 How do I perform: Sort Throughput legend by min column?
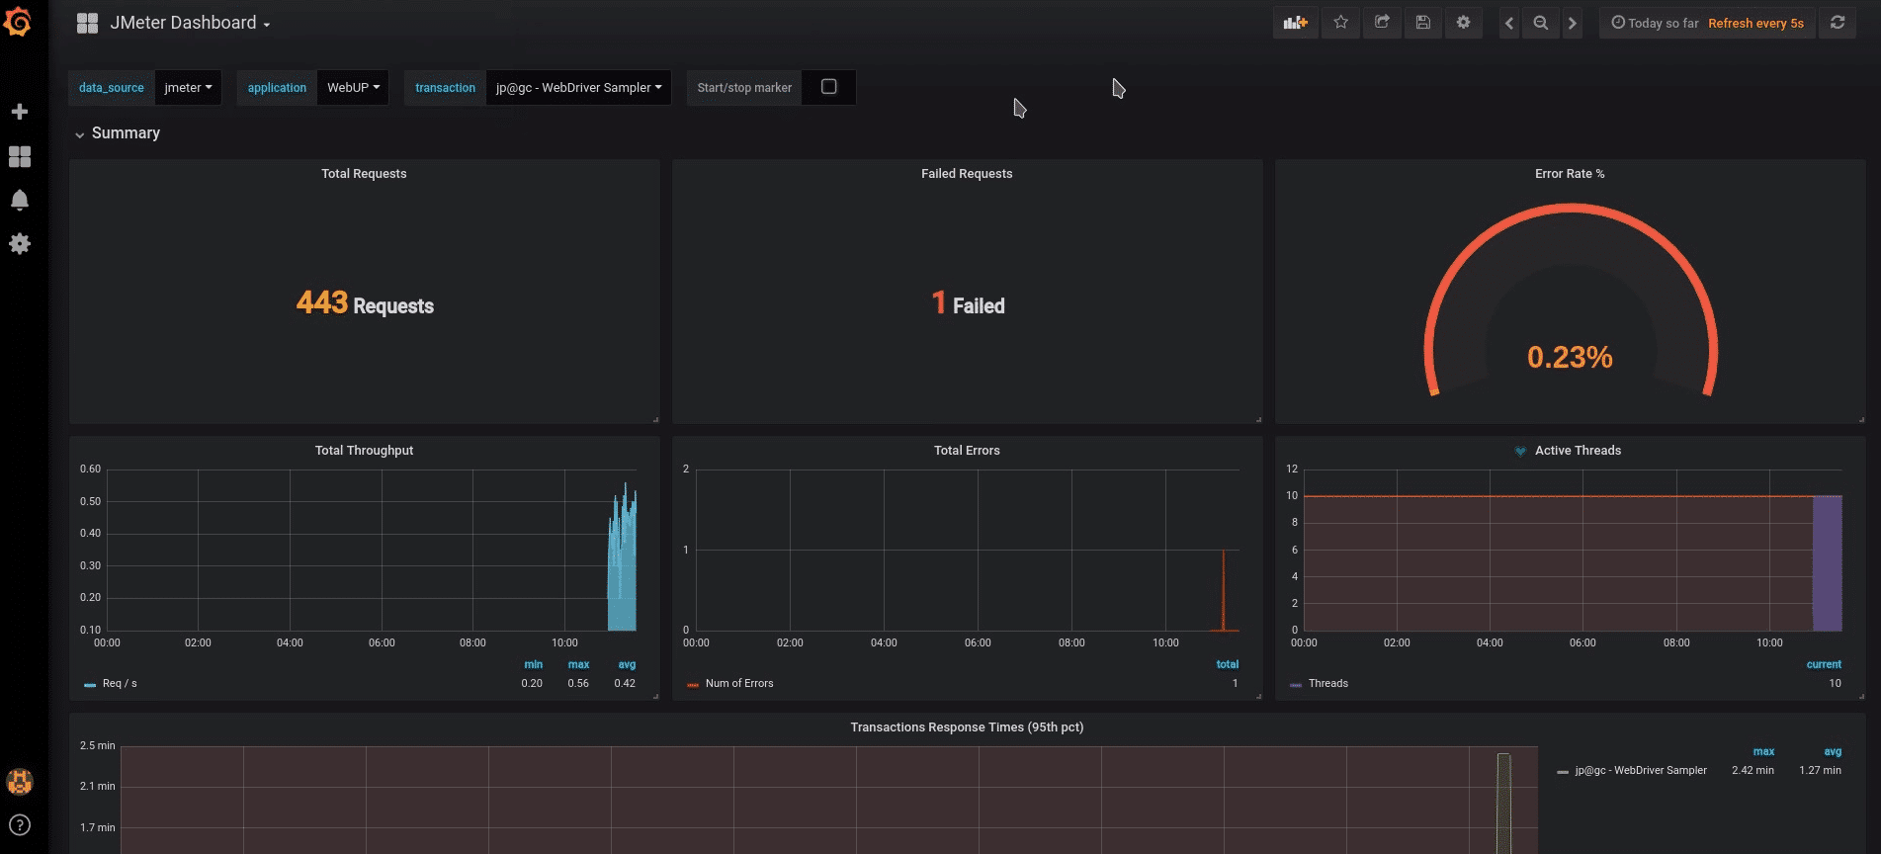533,664
